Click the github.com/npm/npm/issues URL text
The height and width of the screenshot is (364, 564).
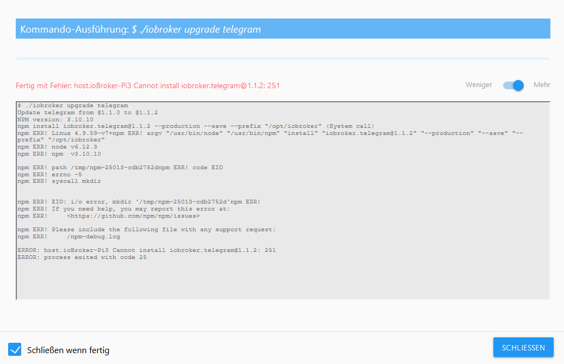tap(134, 216)
